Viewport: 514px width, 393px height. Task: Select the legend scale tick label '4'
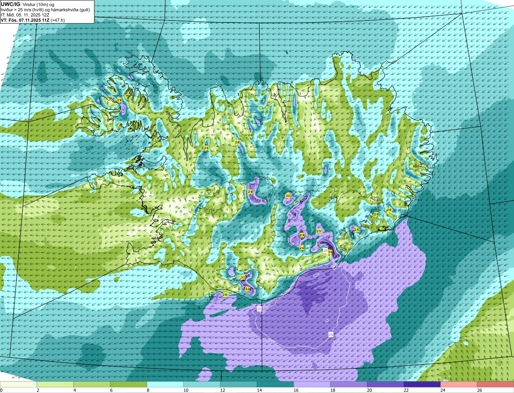coord(75,390)
